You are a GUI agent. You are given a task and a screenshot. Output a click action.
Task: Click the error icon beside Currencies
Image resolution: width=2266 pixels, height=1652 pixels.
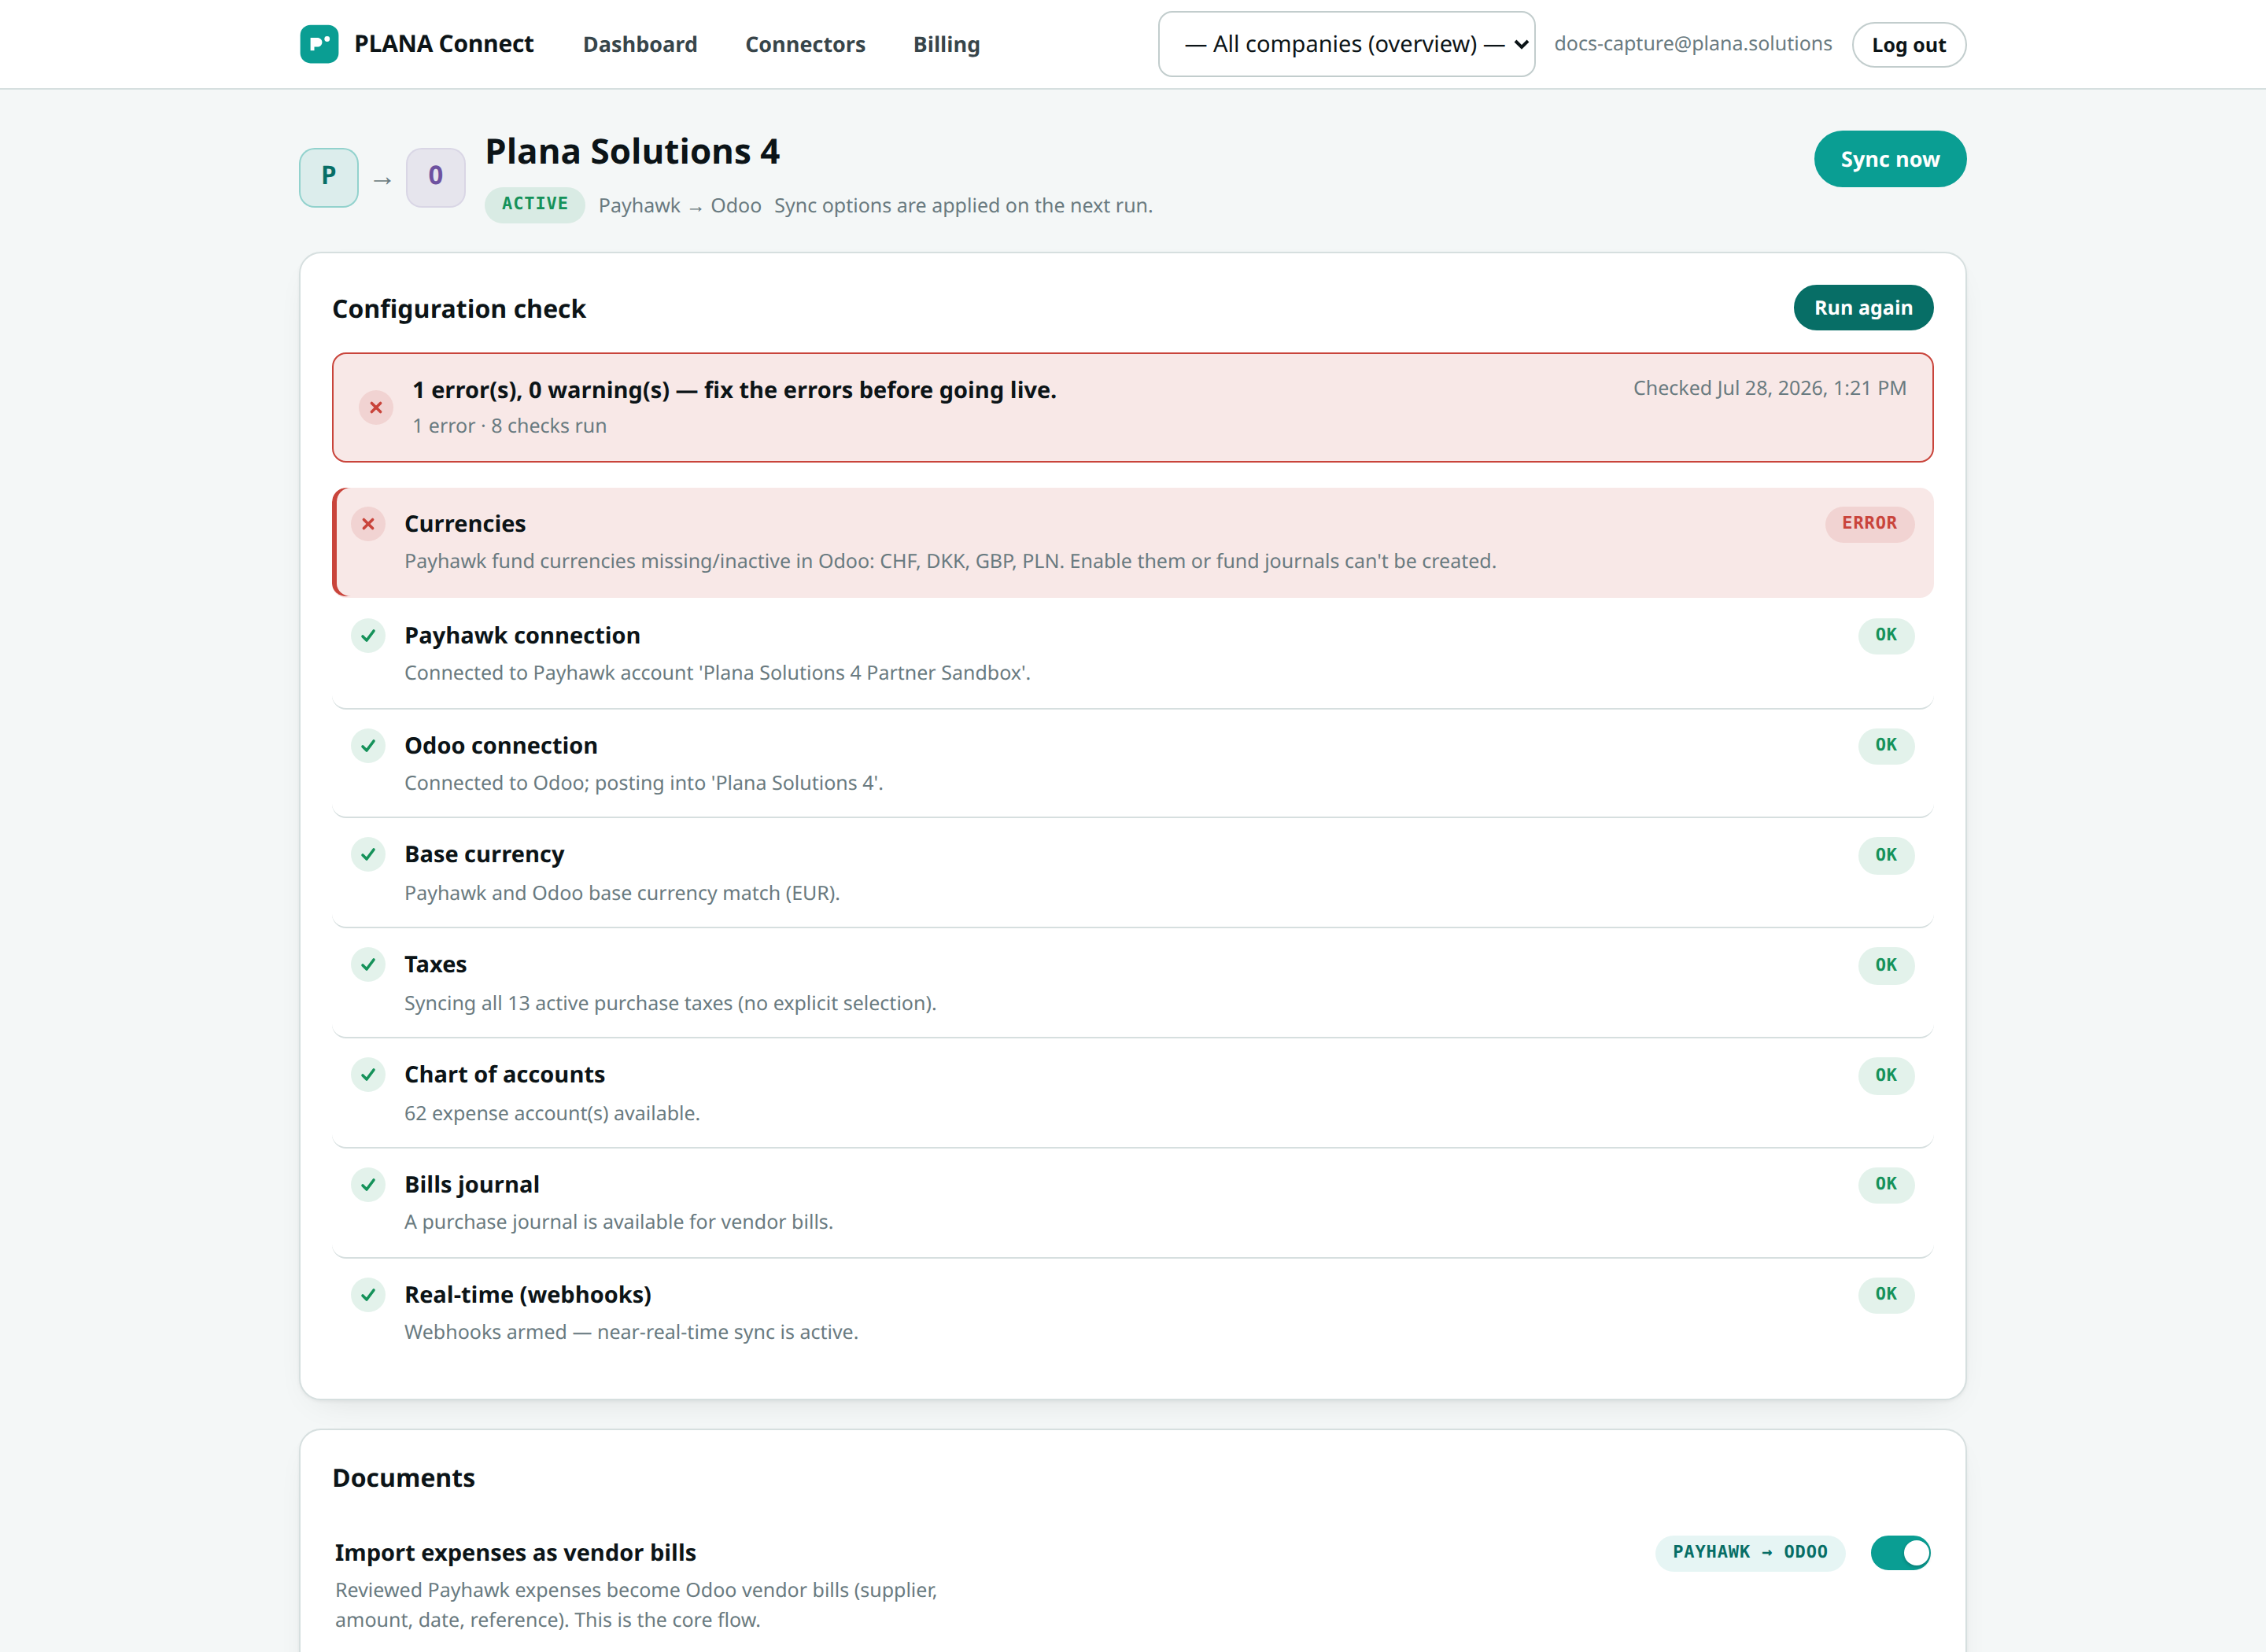368,524
